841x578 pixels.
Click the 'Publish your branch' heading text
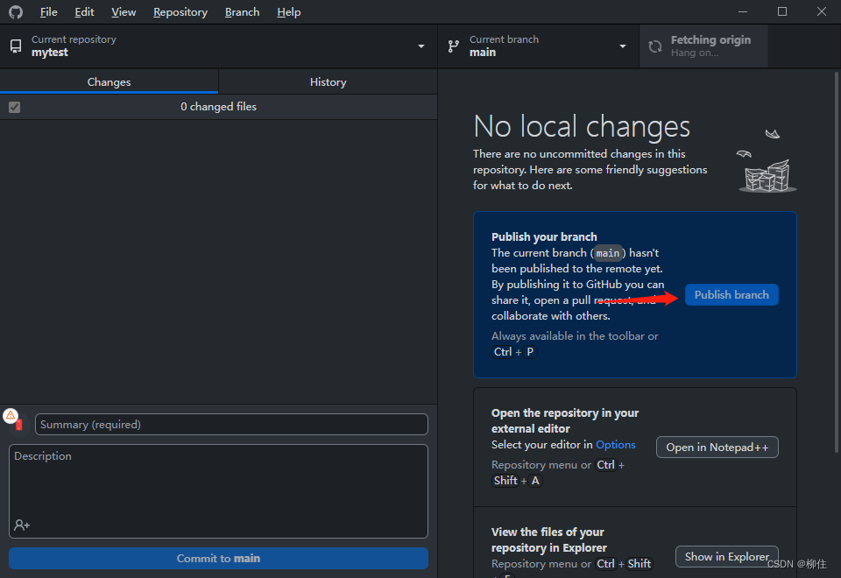(544, 236)
